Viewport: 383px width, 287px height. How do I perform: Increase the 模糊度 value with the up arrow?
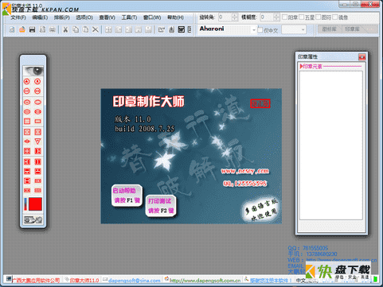276,15
